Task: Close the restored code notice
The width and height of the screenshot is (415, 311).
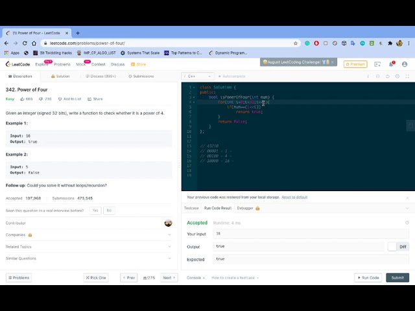Action: (x=407, y=198)
